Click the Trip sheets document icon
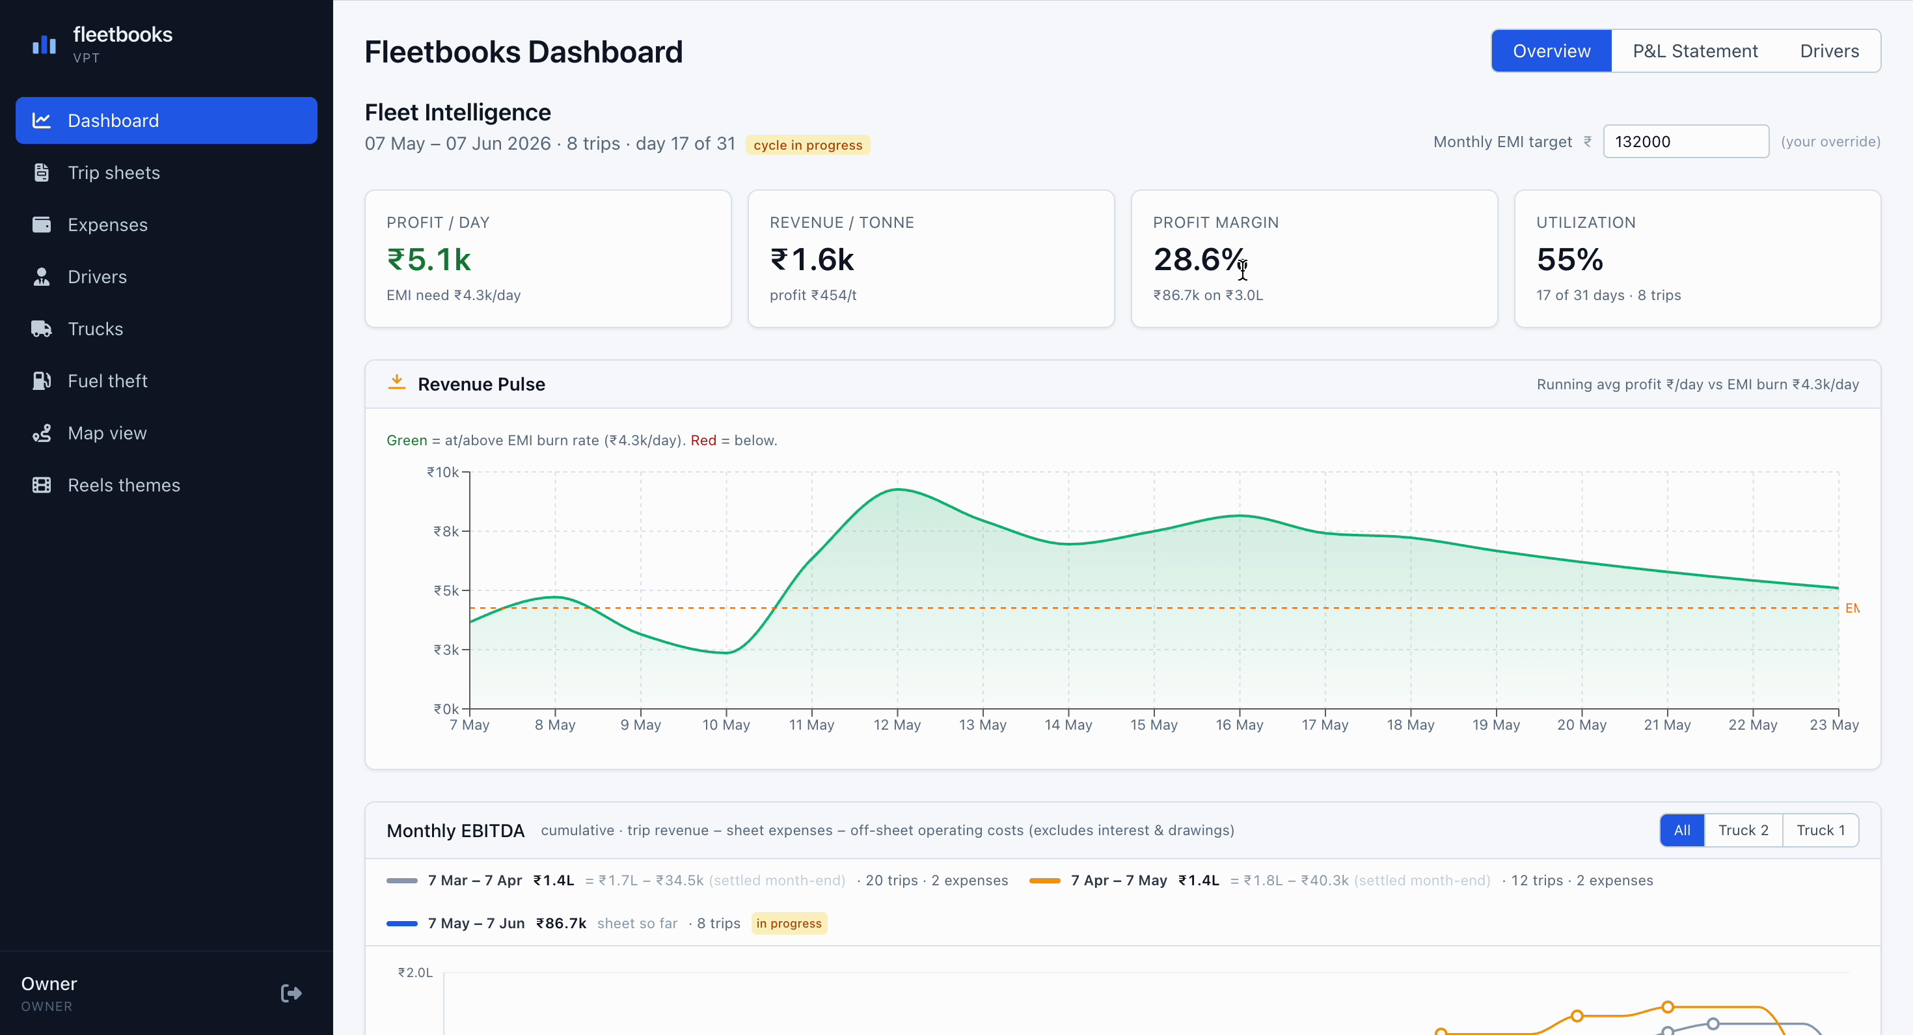The image size is (1913, 1035). click(42, 172)
